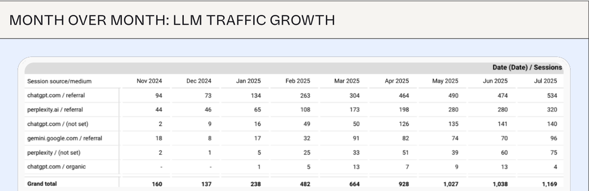This screenshot has height=191, width=589.
Task: Click Grand total May 2025 value 1,027
Action: (451, 184)
